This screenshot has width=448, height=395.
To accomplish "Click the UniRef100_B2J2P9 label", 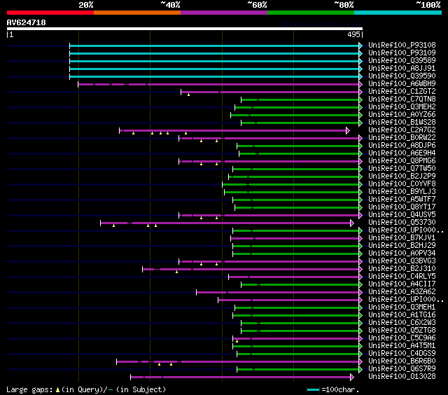I will point(402,176).
